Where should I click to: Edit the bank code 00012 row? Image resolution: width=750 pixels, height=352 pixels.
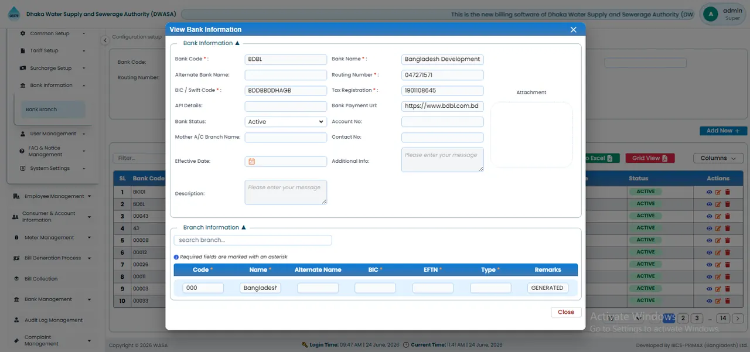click(x=718, y=252)
